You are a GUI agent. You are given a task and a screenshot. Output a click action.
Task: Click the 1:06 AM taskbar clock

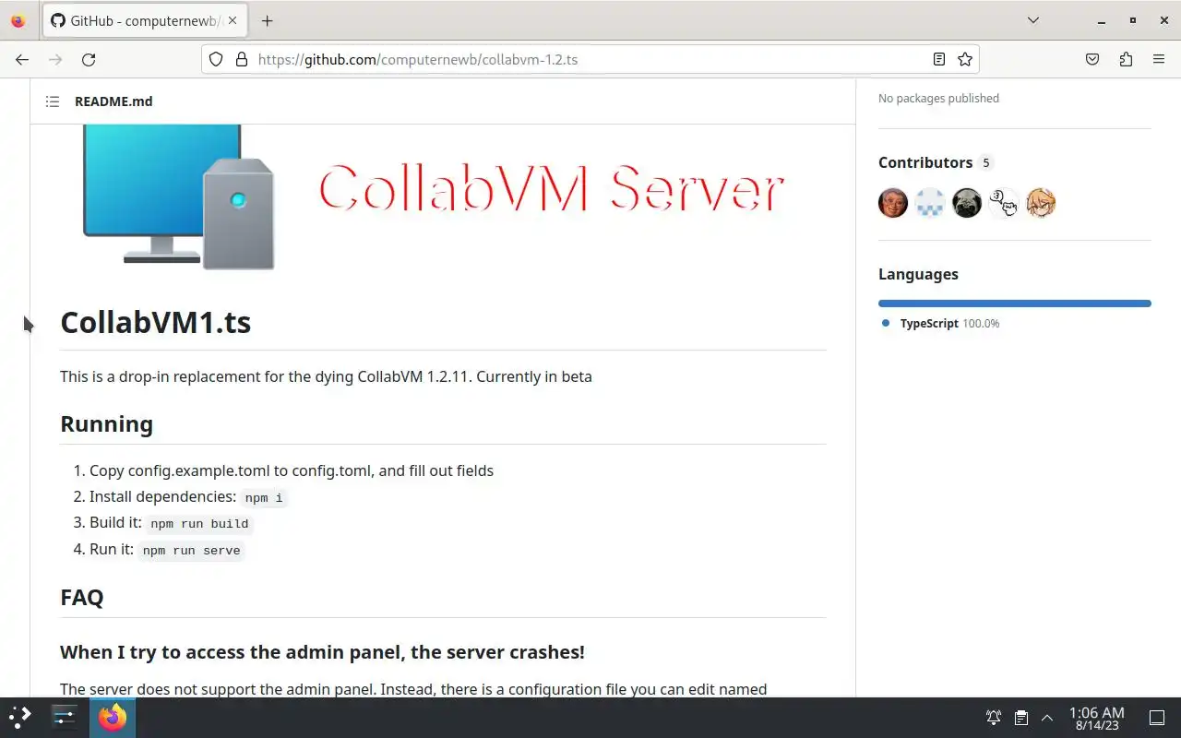coord(1096,718)
